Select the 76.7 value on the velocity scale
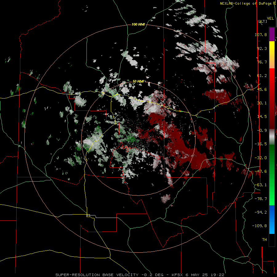Viewport: 277px width, 277px height. tap(262, 62)
